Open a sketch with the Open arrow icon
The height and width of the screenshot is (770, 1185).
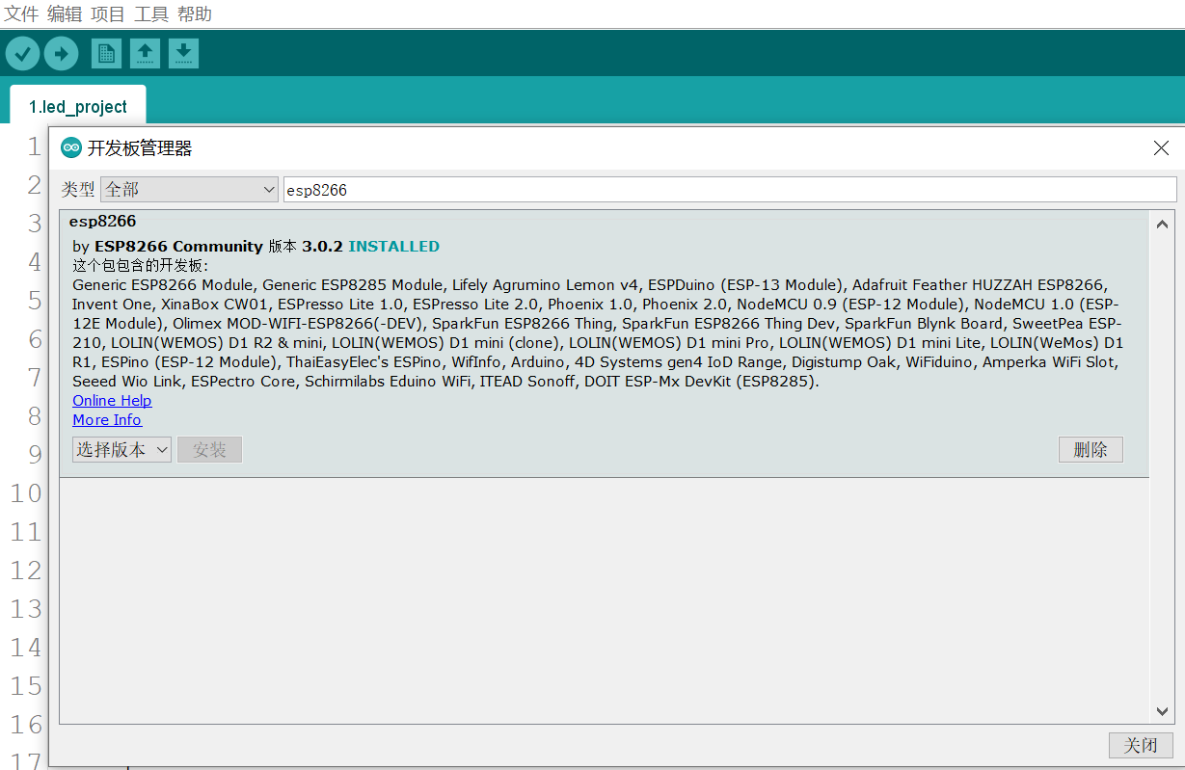pyautogui.click(x=145, y=54)
